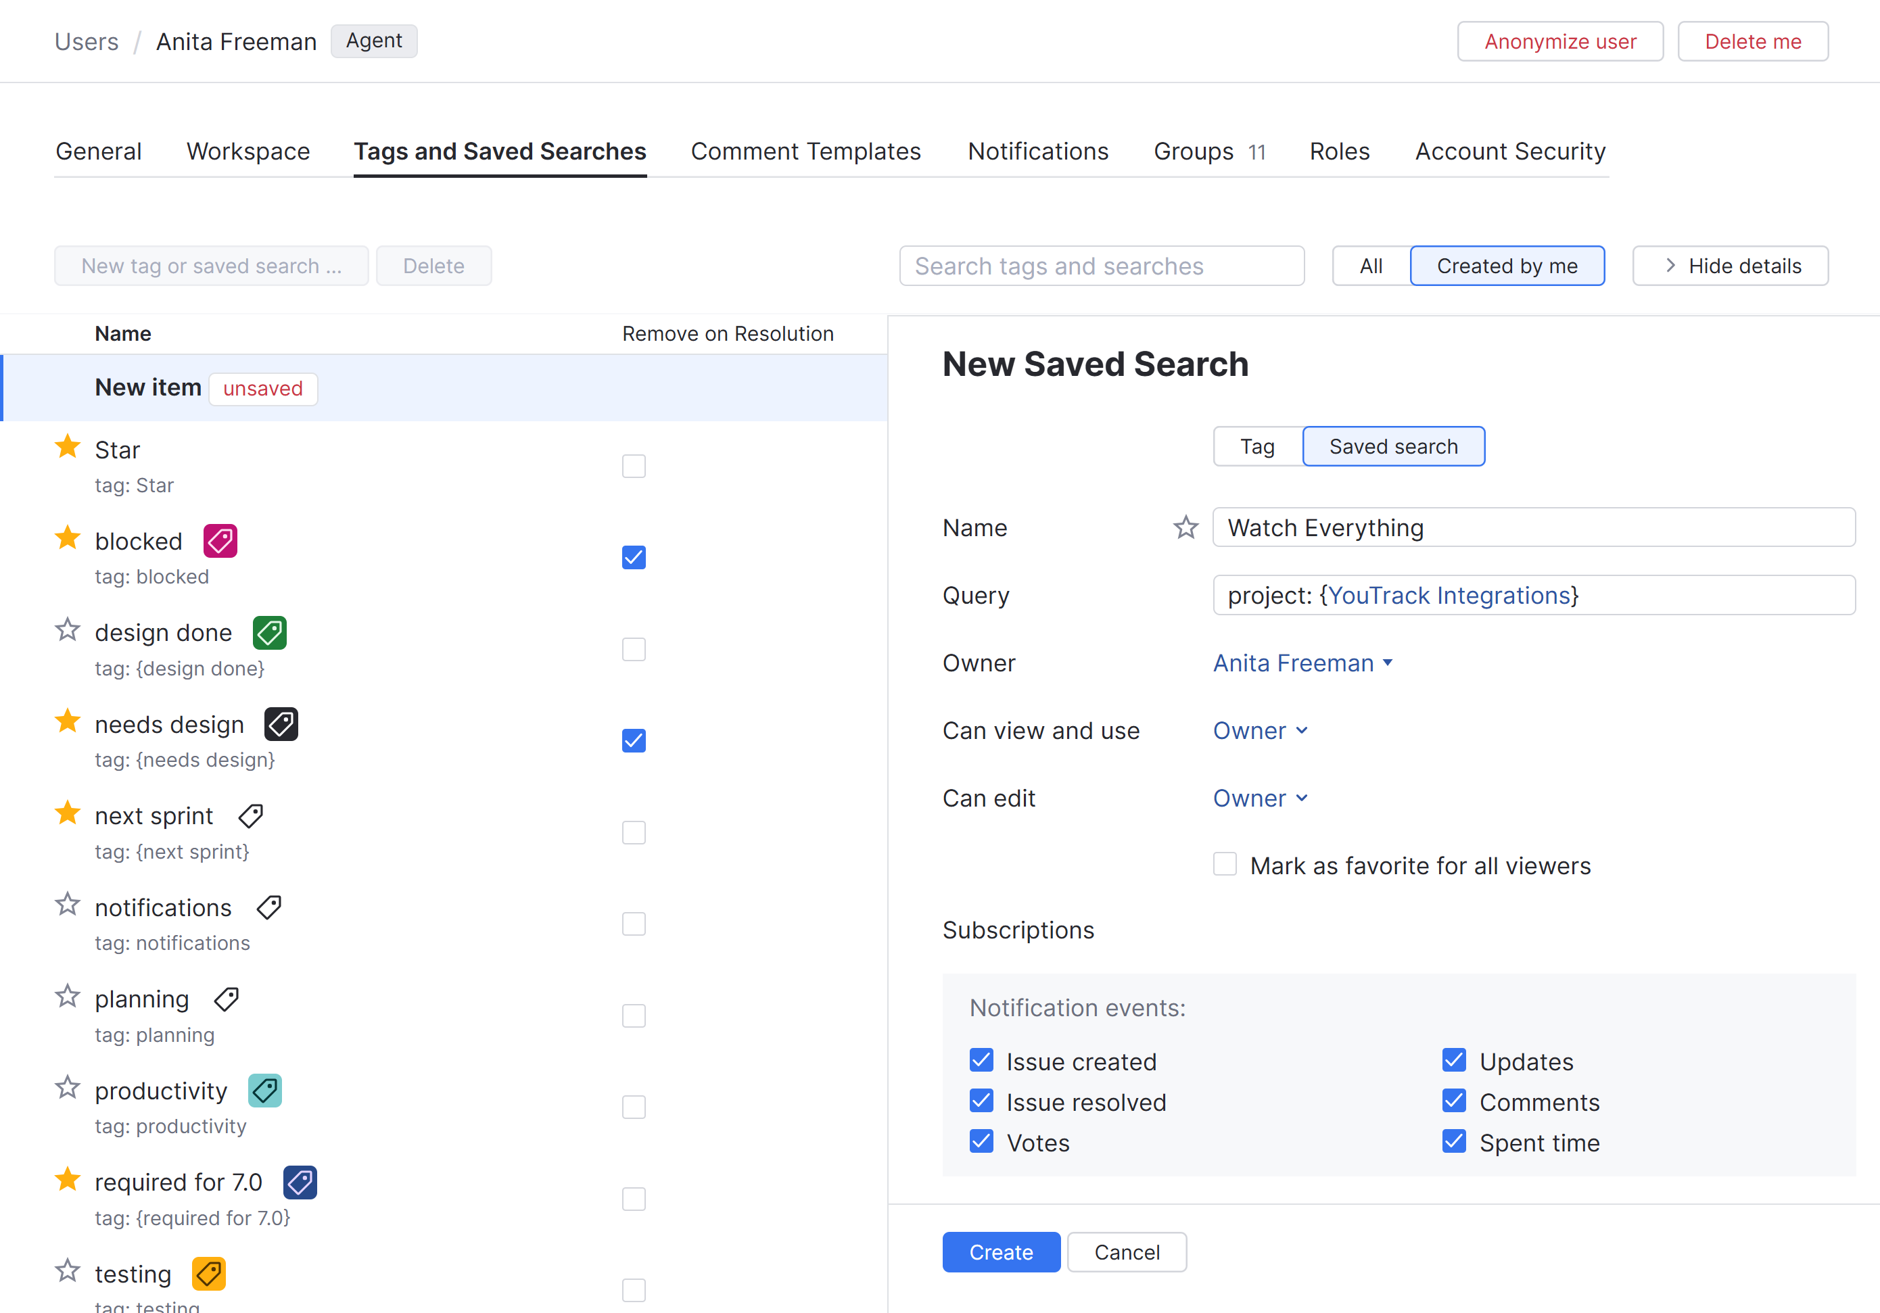Expand the Can view and use dropdown
Screen dimensions: 1880x1313
[1259, 730]
